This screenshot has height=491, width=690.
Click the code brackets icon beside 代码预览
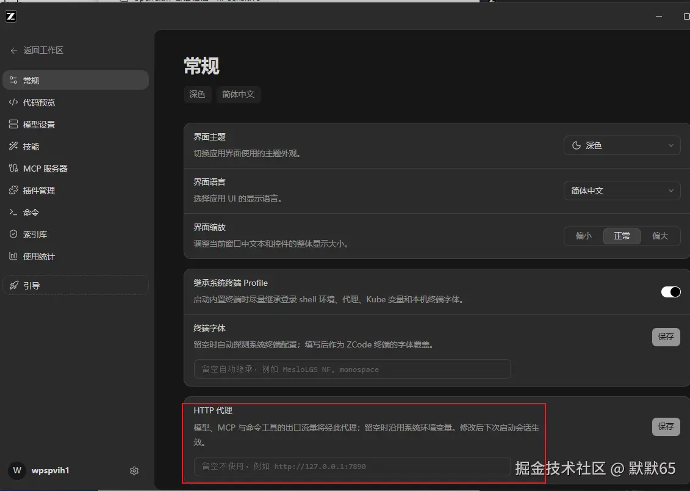point(13,102)
